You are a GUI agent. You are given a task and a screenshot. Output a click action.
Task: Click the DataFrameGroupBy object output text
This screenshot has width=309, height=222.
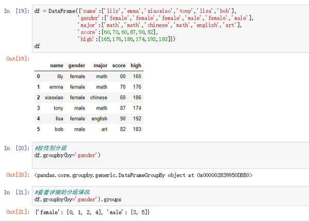143,175
